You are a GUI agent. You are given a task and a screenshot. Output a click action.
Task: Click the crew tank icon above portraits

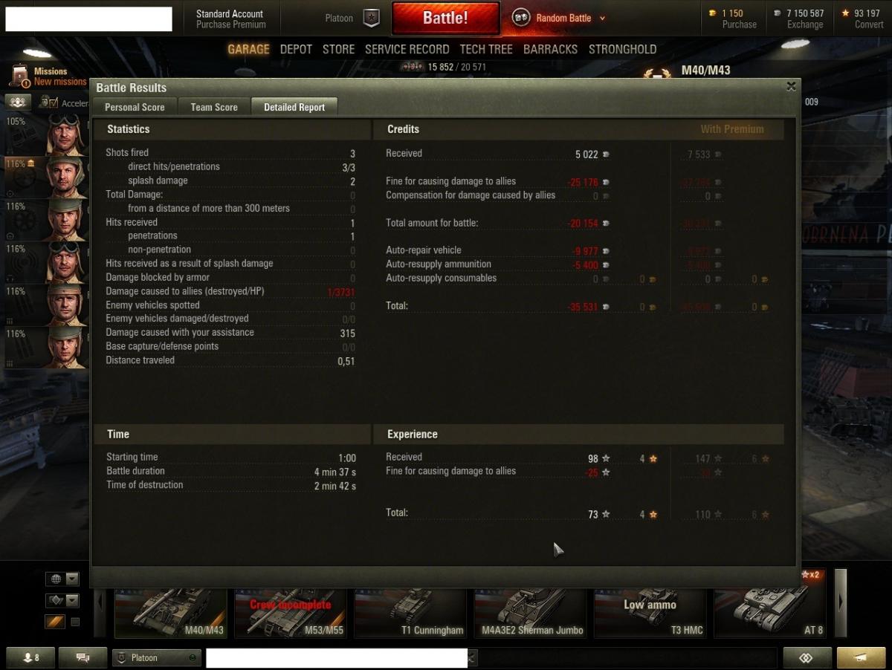coord(18,102)
